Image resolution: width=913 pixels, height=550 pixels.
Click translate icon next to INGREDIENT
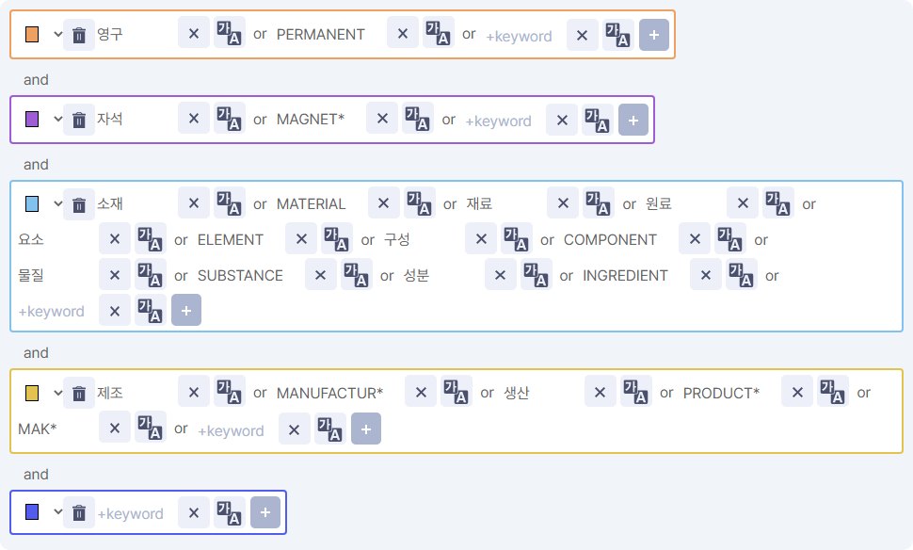[x=741, y=275]
